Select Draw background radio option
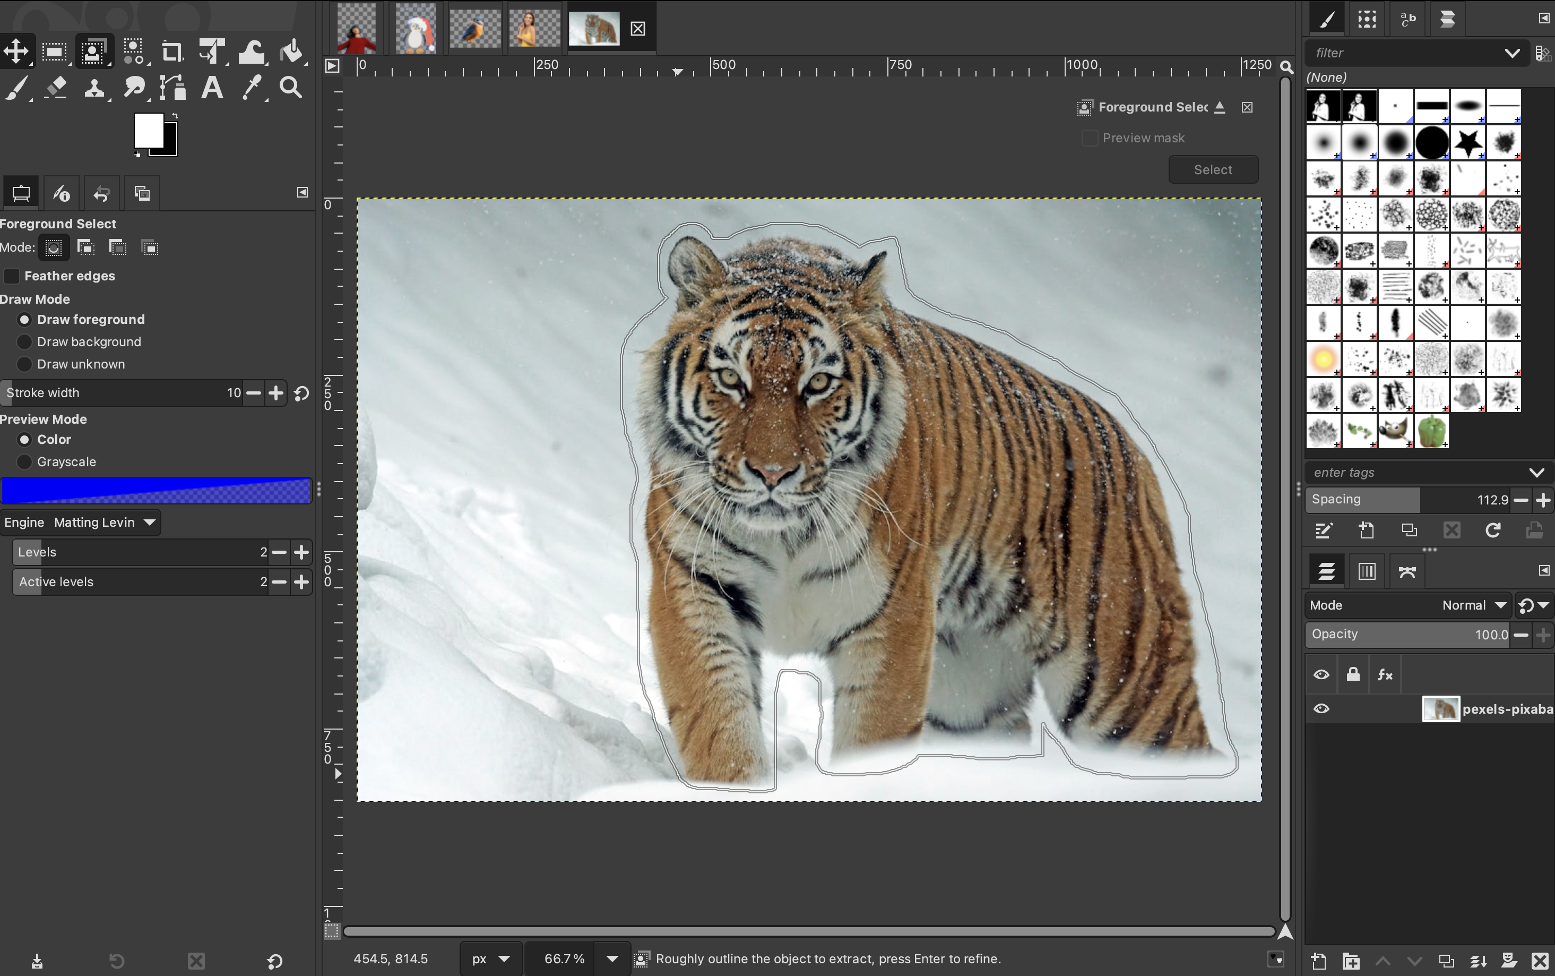Viewport: 1555px width, 976px height. coord(24,341)
